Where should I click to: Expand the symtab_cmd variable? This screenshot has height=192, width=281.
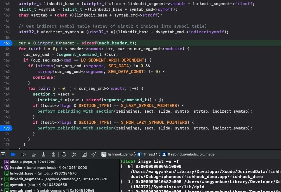(x=2, y=190)
